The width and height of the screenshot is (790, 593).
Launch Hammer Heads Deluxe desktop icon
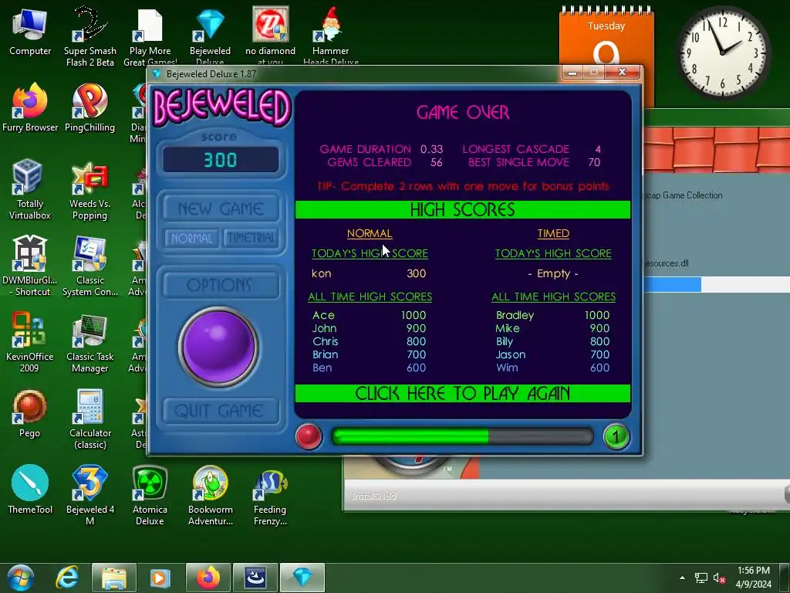[x=330, y=36]
